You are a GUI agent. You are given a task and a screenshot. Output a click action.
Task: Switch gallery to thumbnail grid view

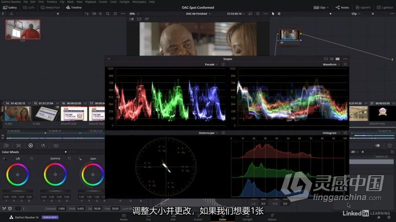94,14
